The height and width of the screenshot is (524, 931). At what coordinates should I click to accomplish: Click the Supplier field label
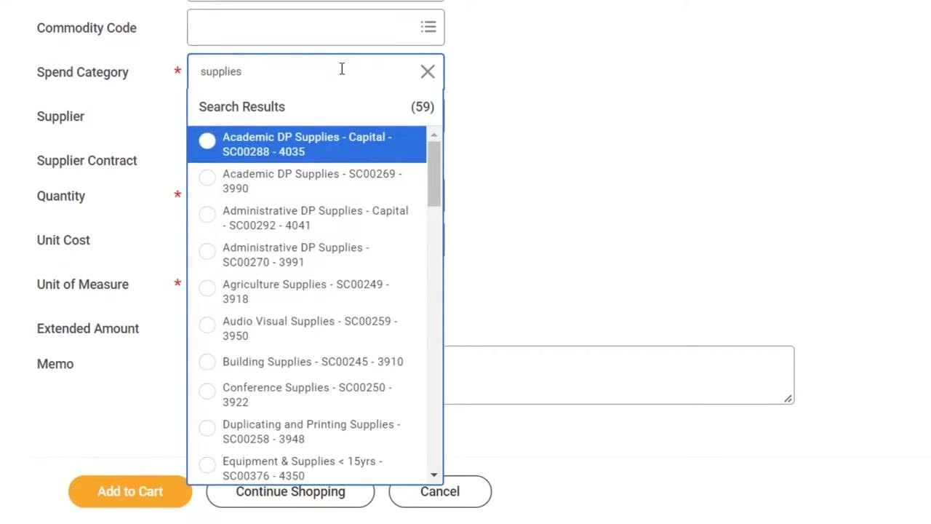(60, 116)
